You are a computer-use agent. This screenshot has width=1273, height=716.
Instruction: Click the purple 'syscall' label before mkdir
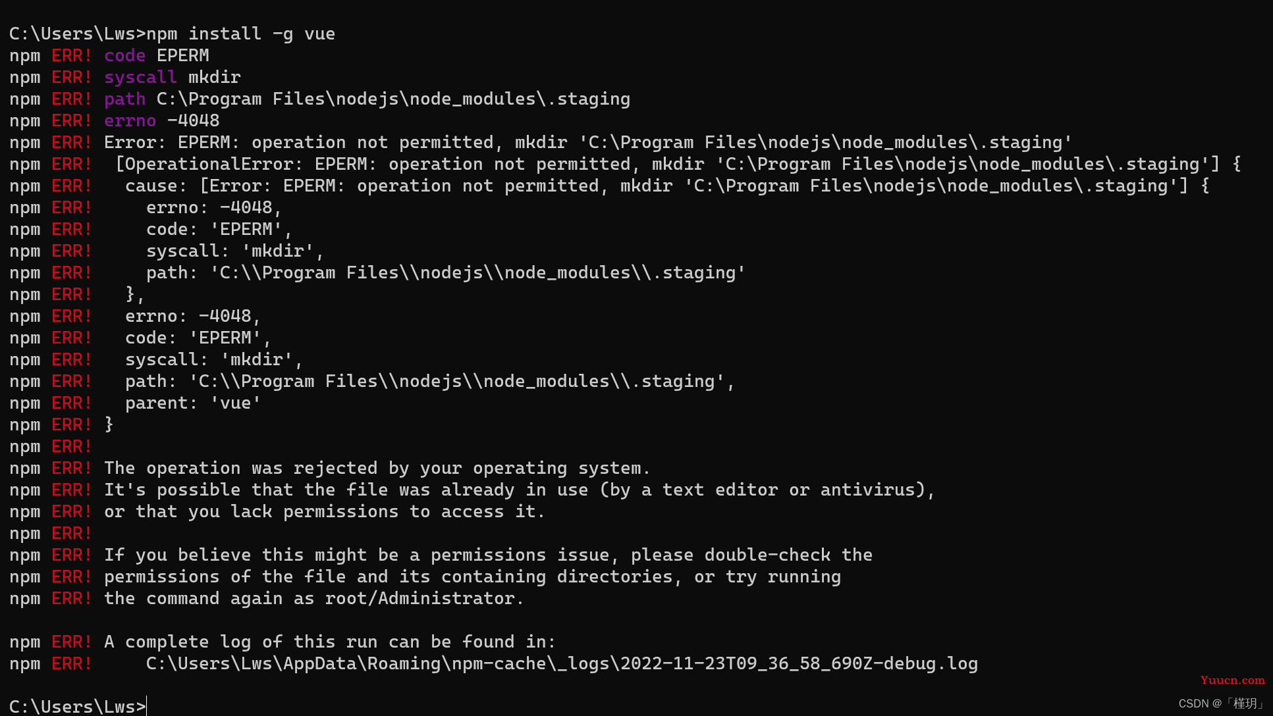140,77
